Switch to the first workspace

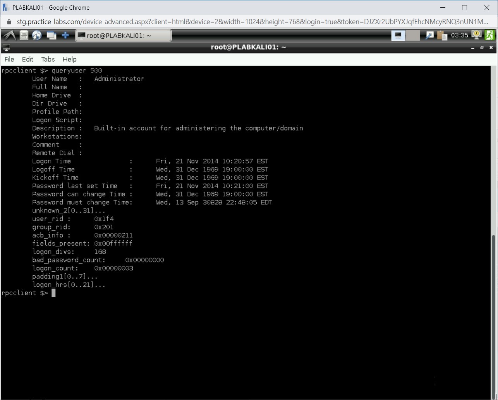[x=398, y=36]
